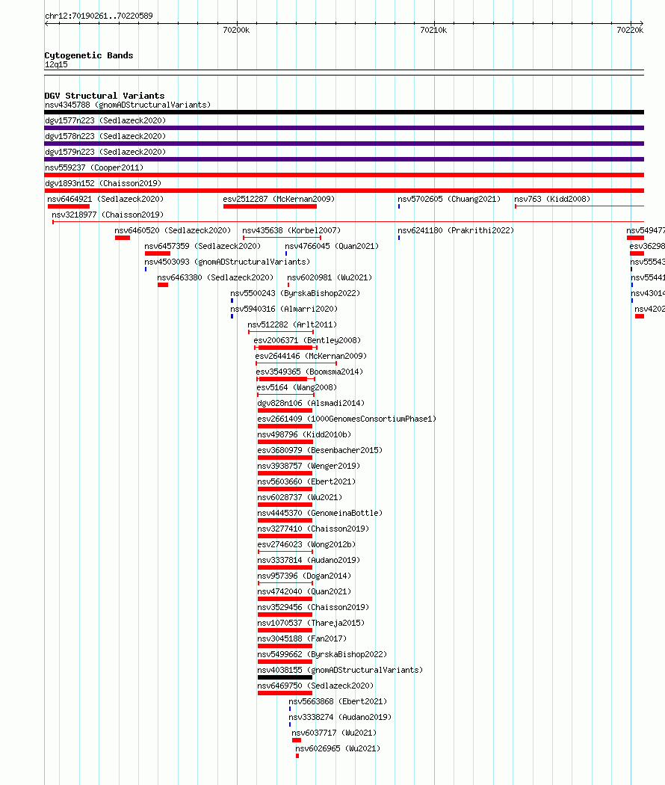Click the black bar under nsv4038155
This screenshot has width=665, height=785.
click(x=285, y=677)
